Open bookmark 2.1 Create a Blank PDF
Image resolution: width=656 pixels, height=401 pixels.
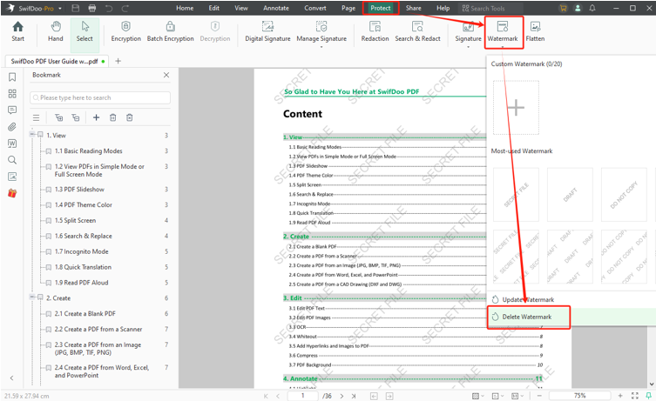(x=85, y=314)
